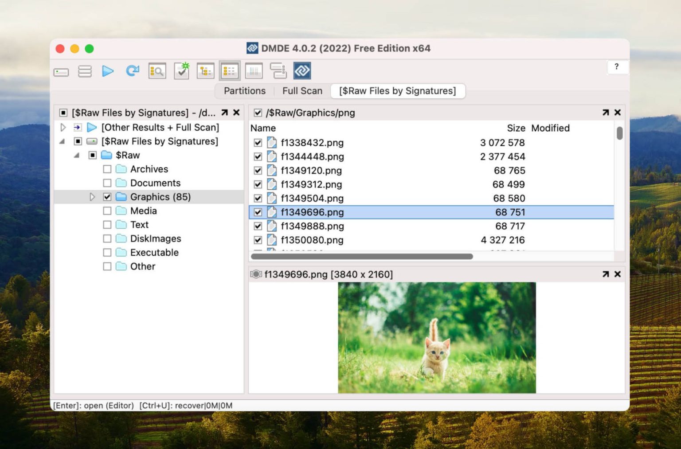Collapse the $Raw tree node

(x=76, y=155)
